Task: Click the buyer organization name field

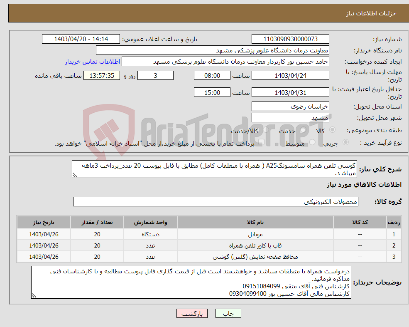Action: pyautogui.click(x=213, y=50)
